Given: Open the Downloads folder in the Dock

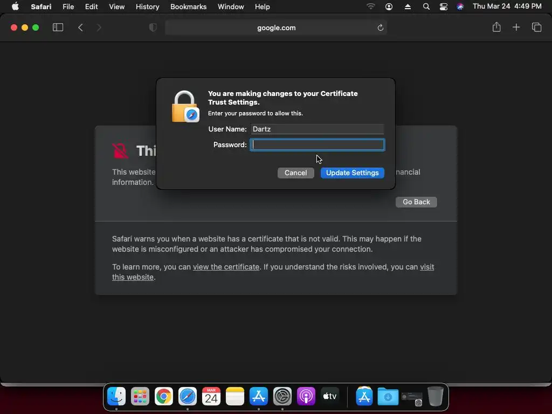Looking at the screenshot, I should pyautogui.click(x=388, y=396).
